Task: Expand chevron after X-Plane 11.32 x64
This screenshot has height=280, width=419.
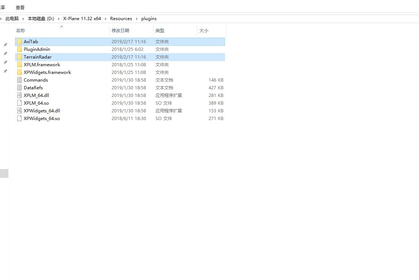Action: click(x=105, y=19)
